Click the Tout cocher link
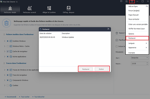This screenshot has width=150, height=99. [25, 97]
